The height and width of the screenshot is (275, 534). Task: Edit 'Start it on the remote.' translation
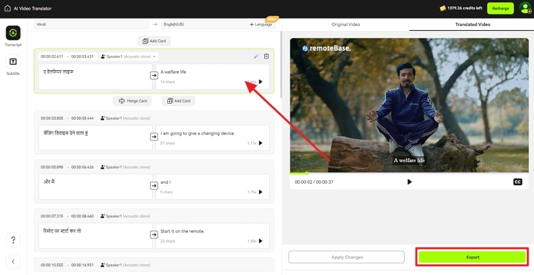[212, 236]
